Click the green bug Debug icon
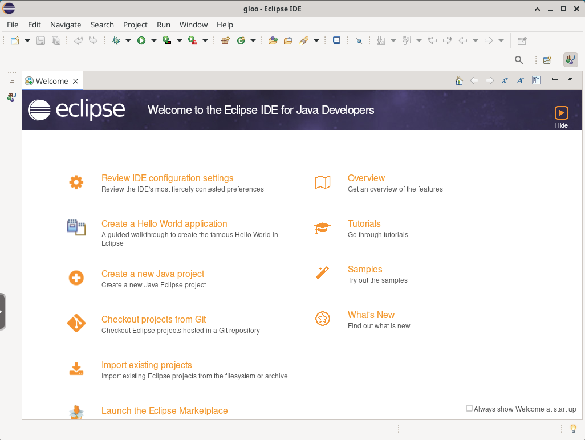585x440 pixels. click(116, 40)
